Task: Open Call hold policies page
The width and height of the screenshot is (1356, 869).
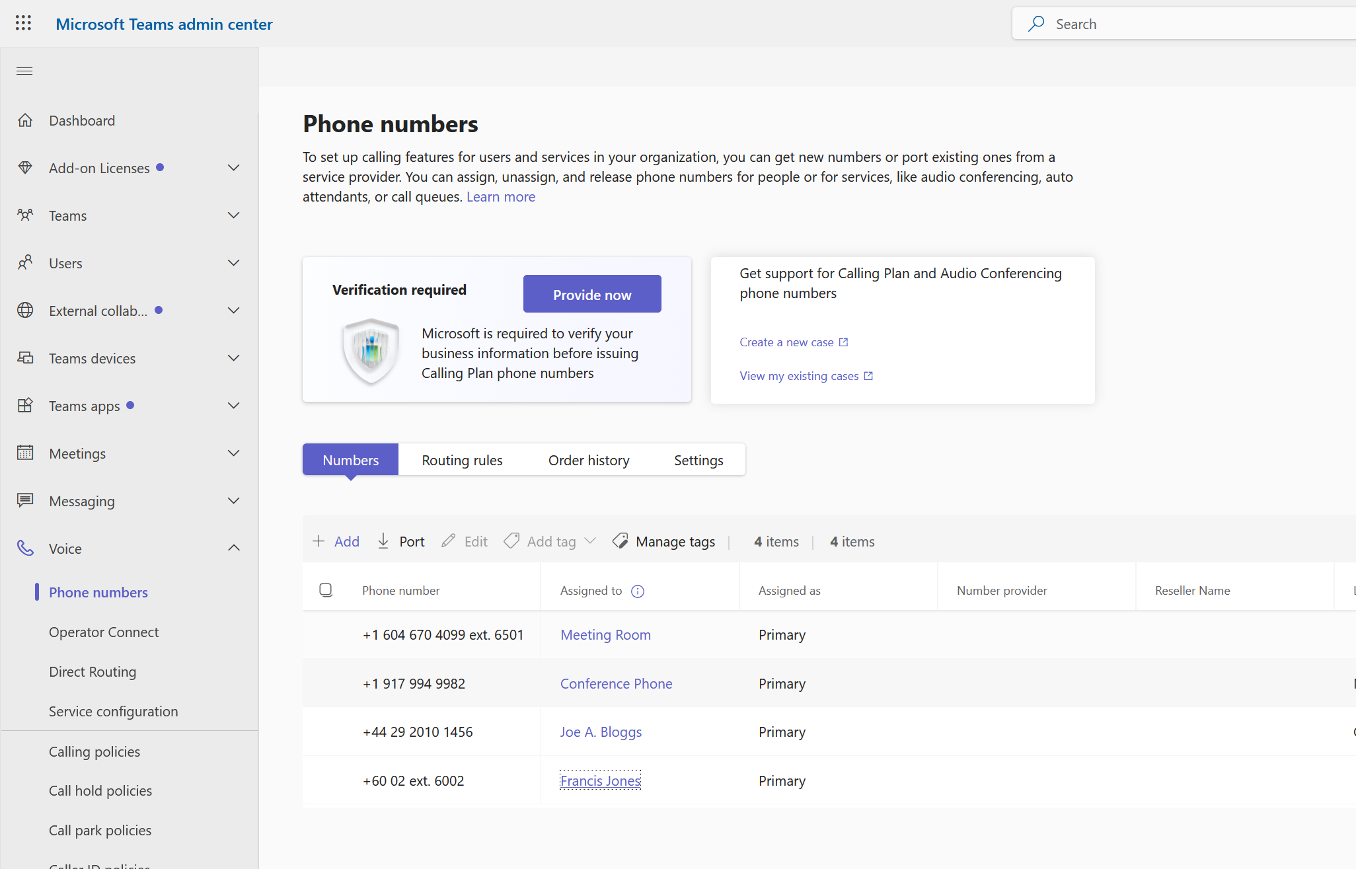Action: (100, 790)
